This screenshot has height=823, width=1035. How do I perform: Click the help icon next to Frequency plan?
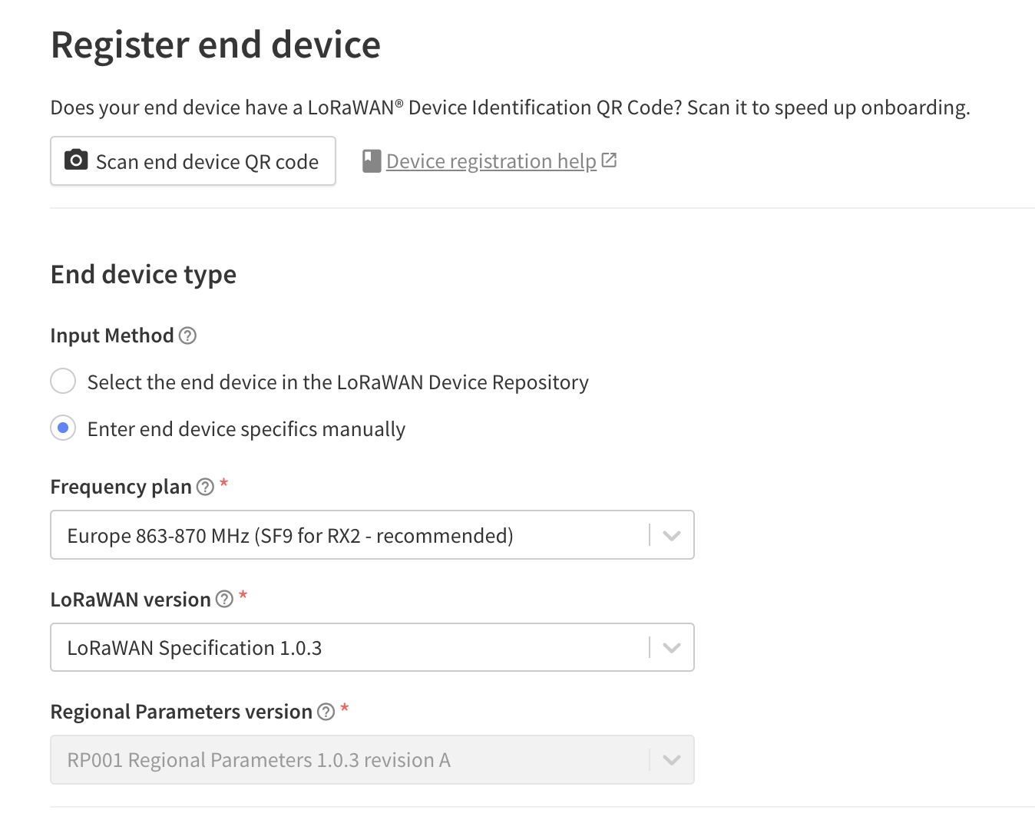(205, 487)
